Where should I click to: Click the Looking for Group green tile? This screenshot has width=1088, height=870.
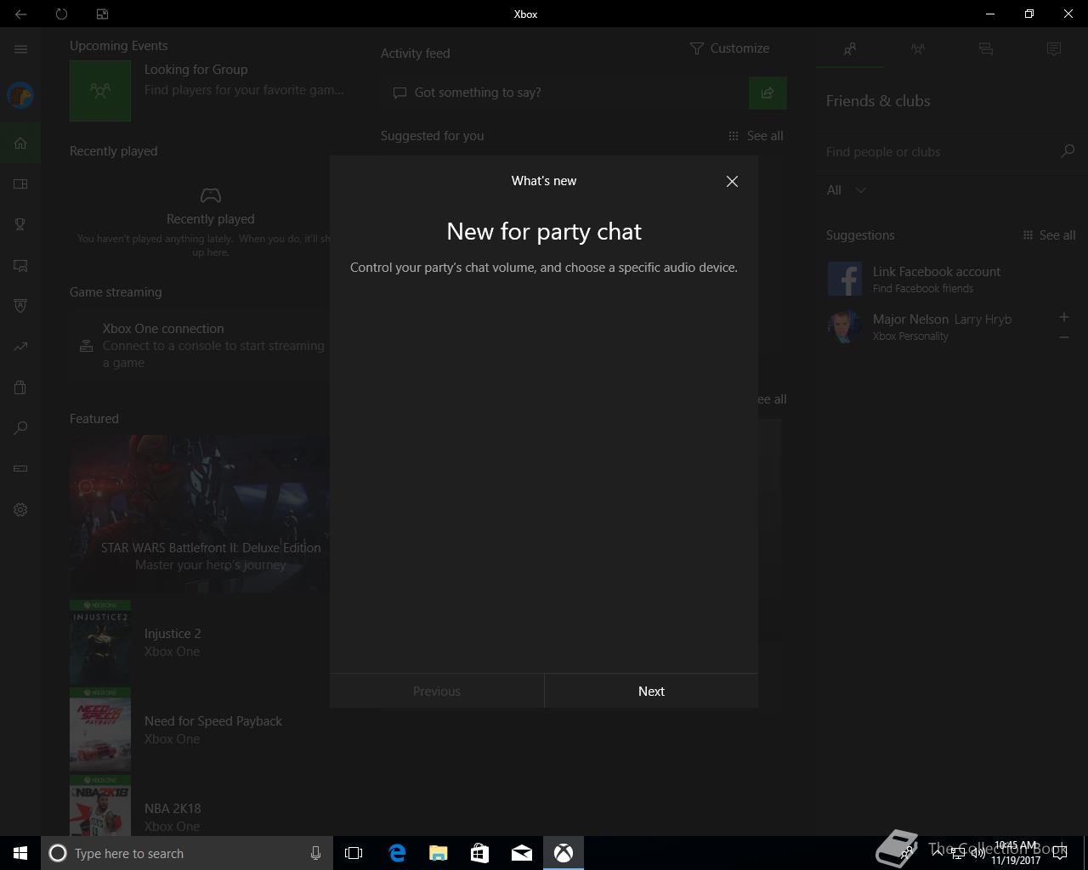(100, 90)
